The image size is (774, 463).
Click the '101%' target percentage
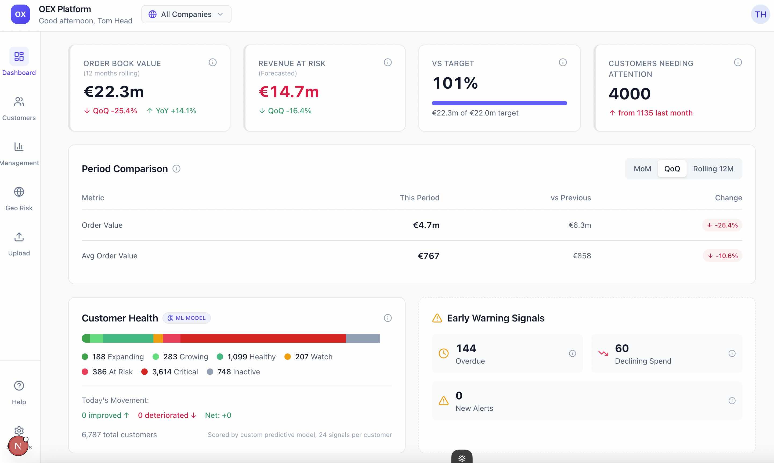coord(455,83)
